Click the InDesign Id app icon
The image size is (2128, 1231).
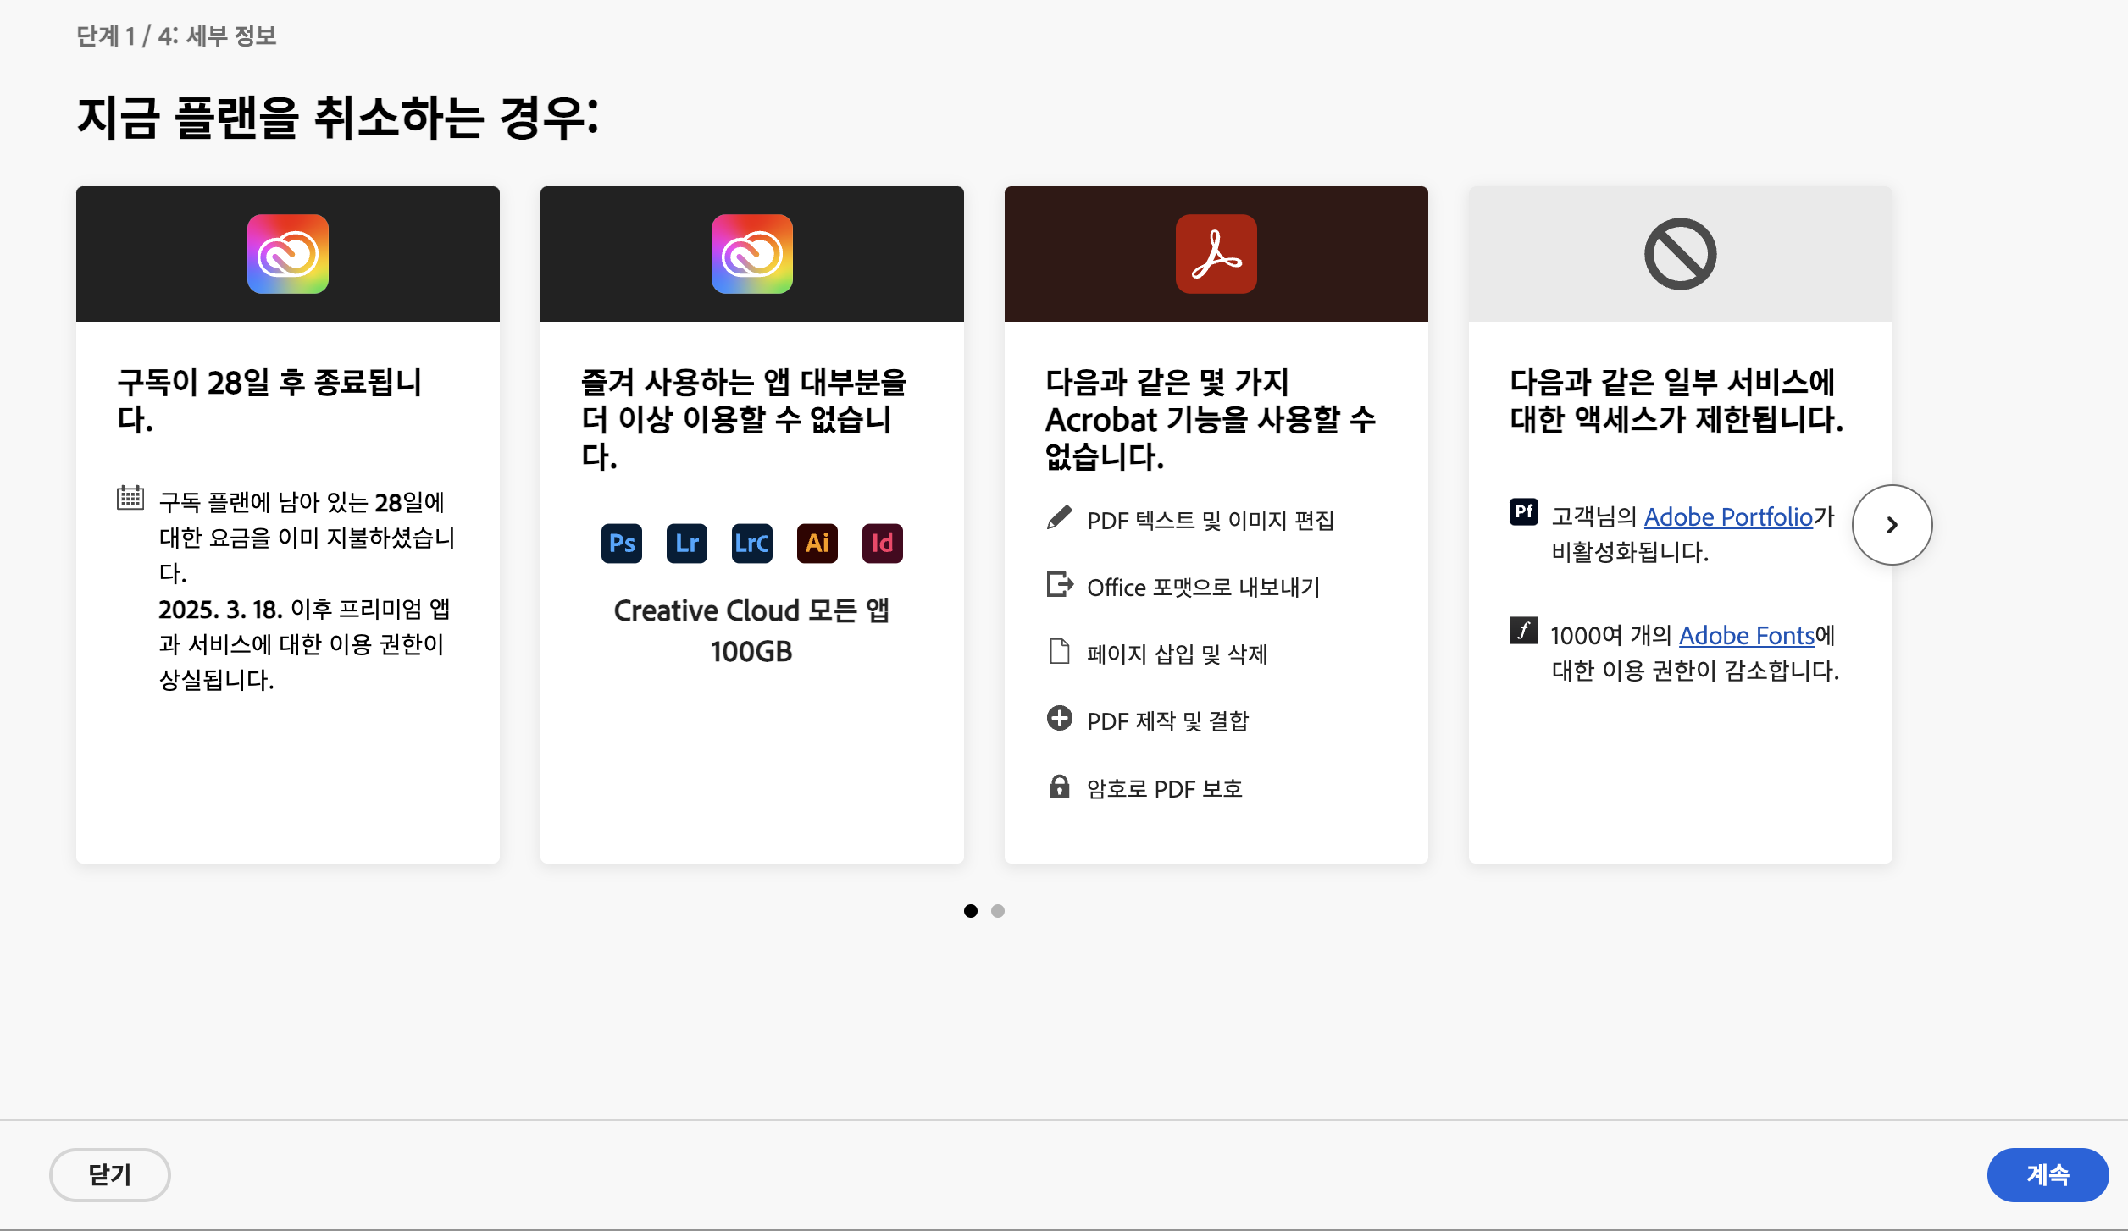[883, 543]
